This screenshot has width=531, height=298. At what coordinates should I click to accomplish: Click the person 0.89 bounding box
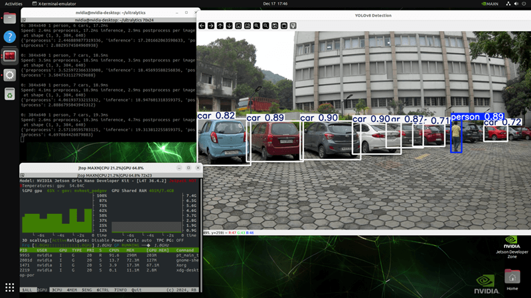coord(456,137)
